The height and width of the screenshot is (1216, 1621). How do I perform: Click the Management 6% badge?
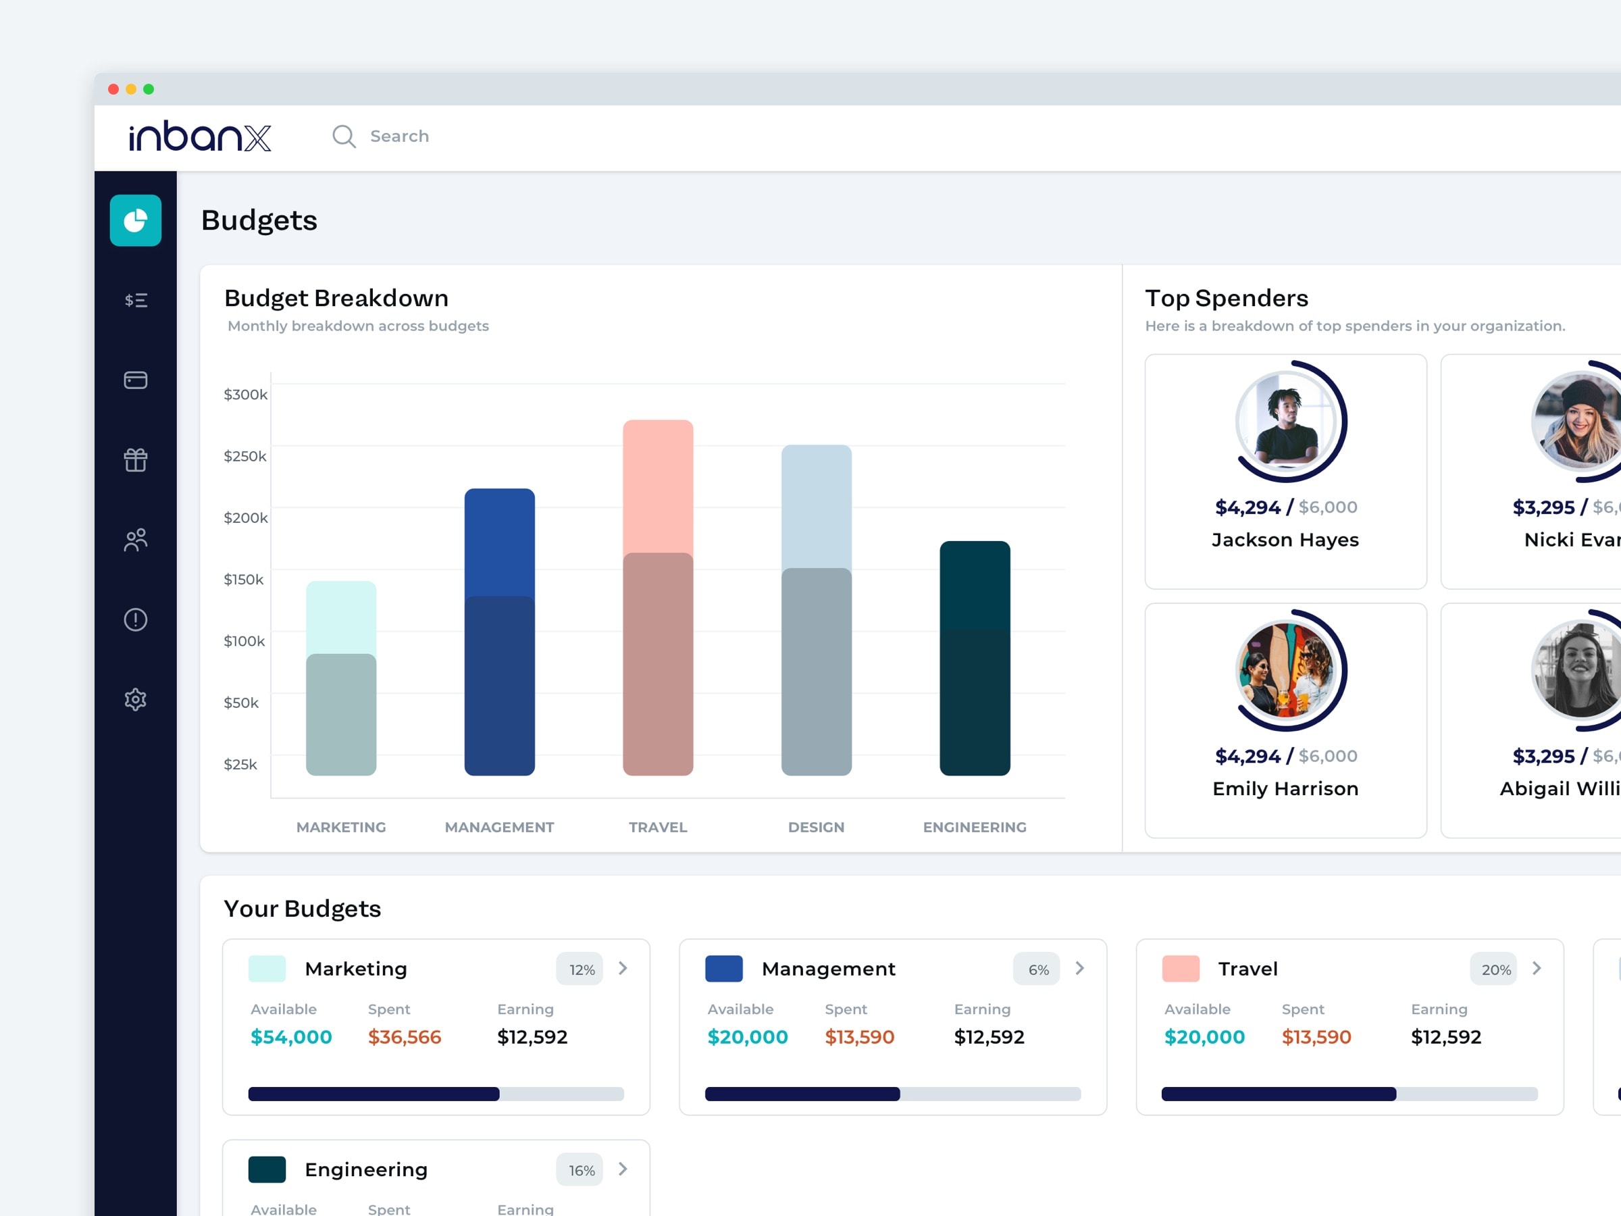point(1037,969)
